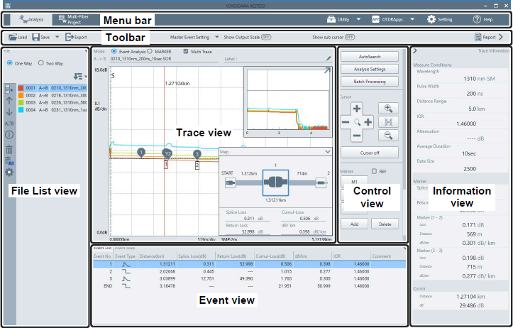
Task: Click the fit-to-view icon between zoom buttons
Action: tap(388, 122)
